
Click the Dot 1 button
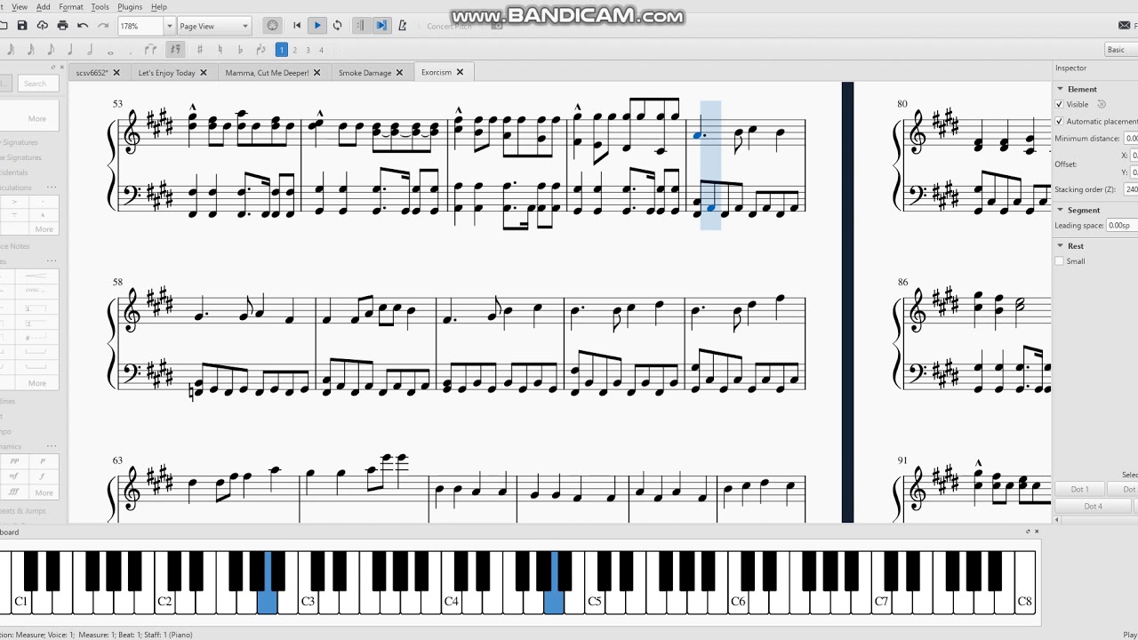click(x=1079, y=490)
